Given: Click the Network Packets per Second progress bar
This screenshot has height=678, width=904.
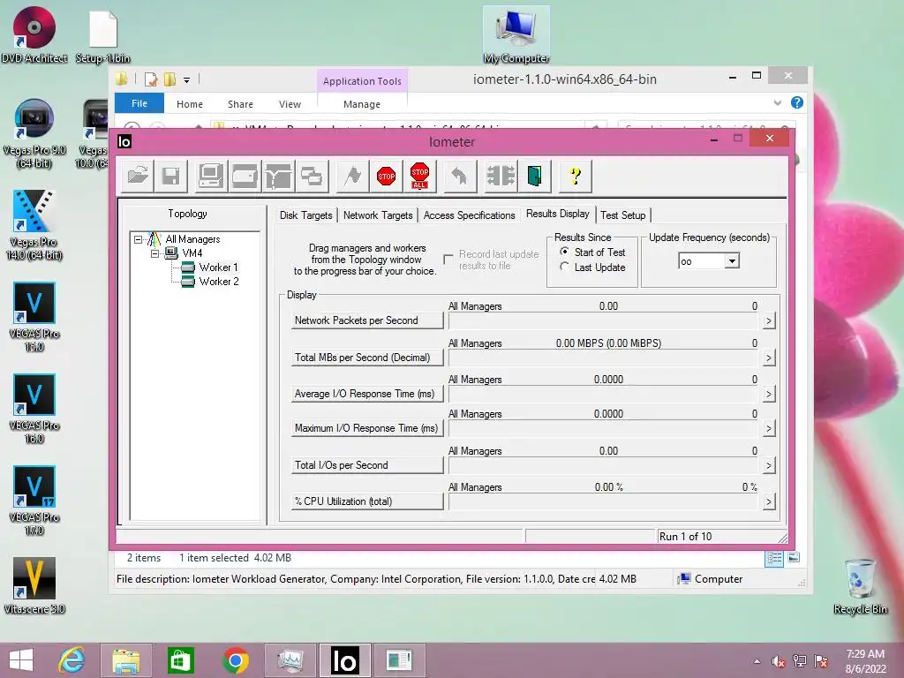Looking at the screenshot, I should pos(603,321).
